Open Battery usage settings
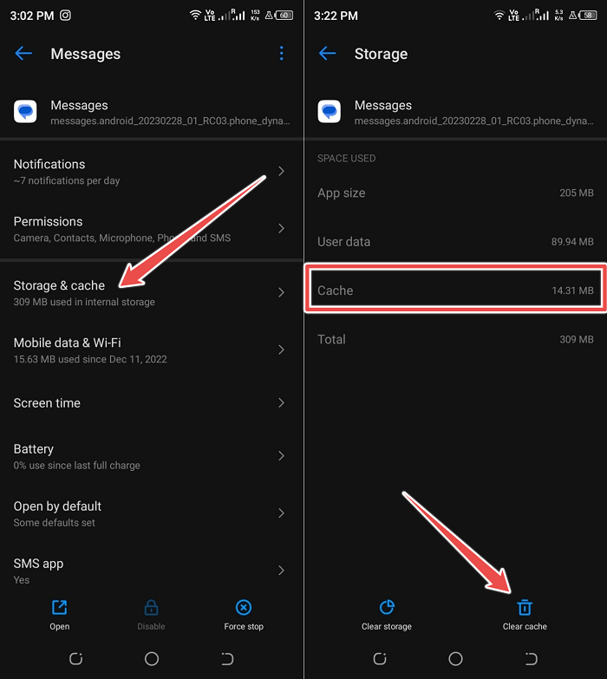This screenshot has width=607, height=679. pos(152,456)
